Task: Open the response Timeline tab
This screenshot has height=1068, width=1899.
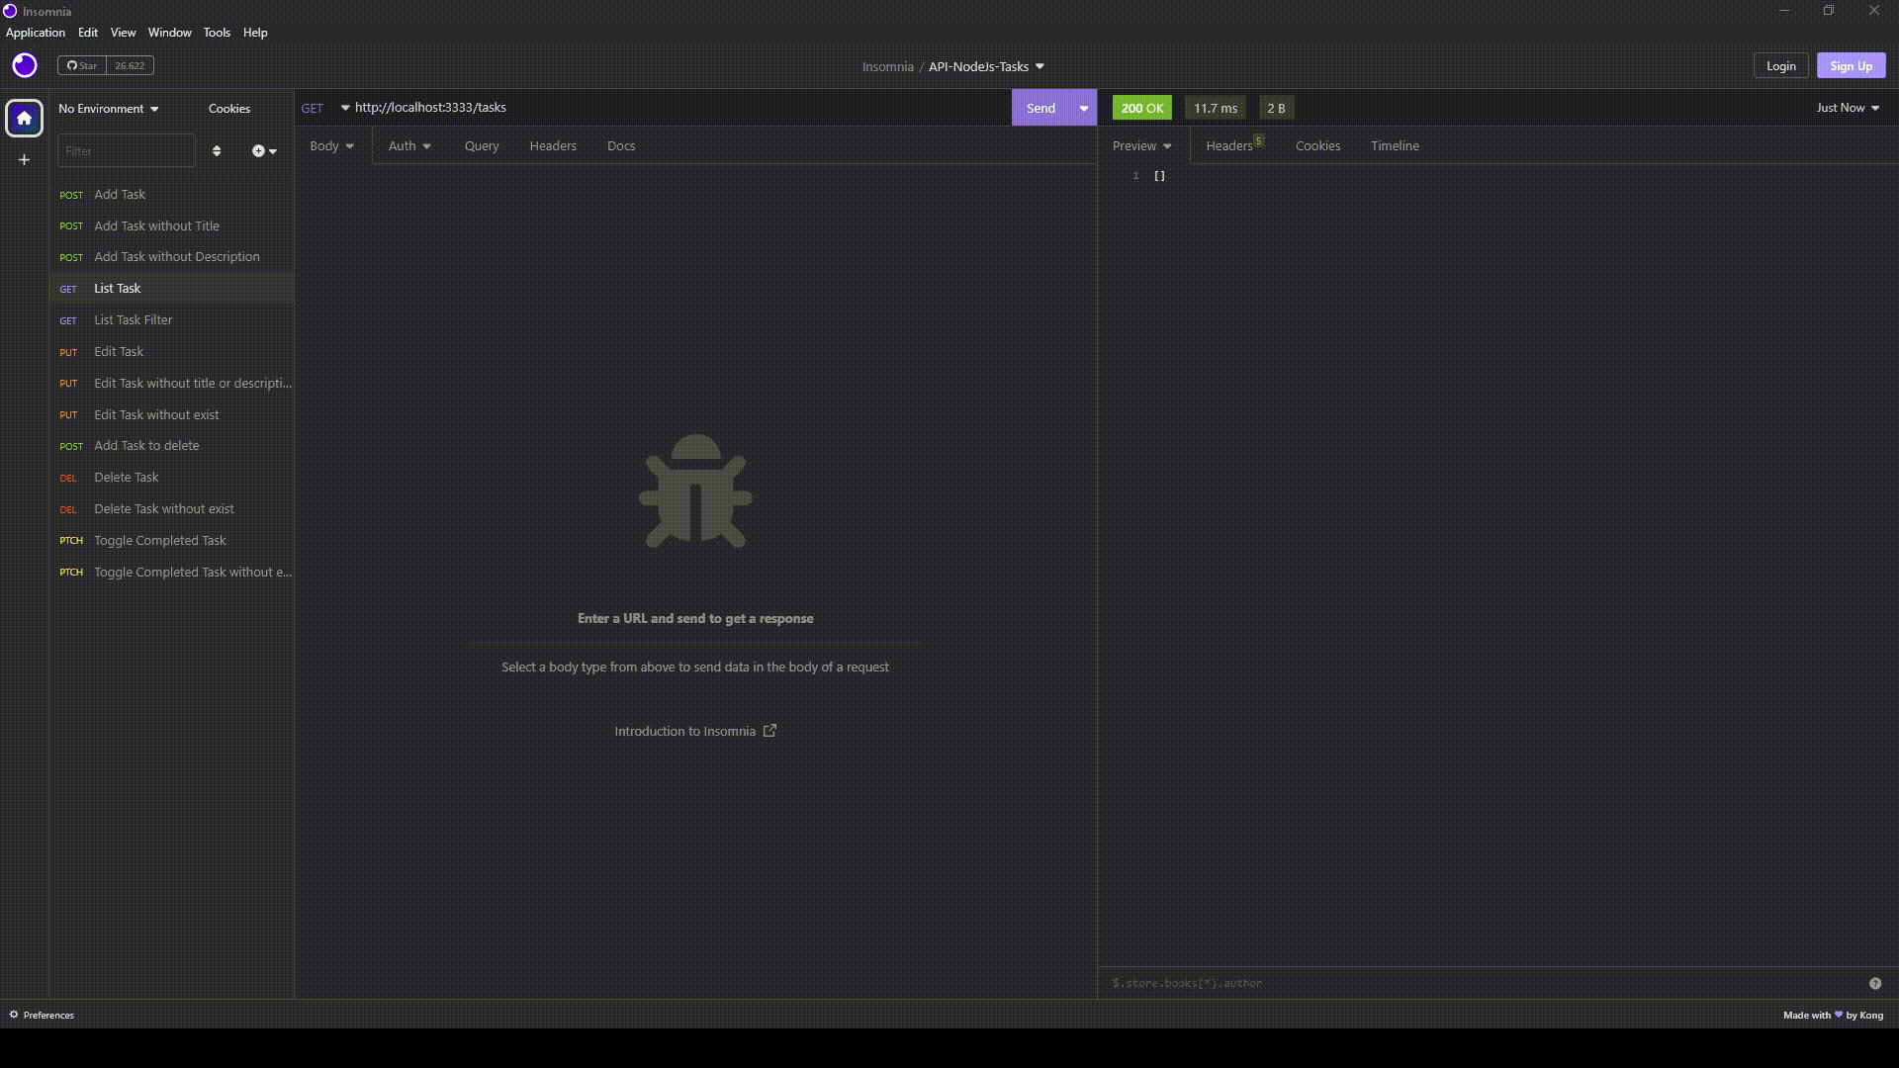Action: (x=1394, y=145)
